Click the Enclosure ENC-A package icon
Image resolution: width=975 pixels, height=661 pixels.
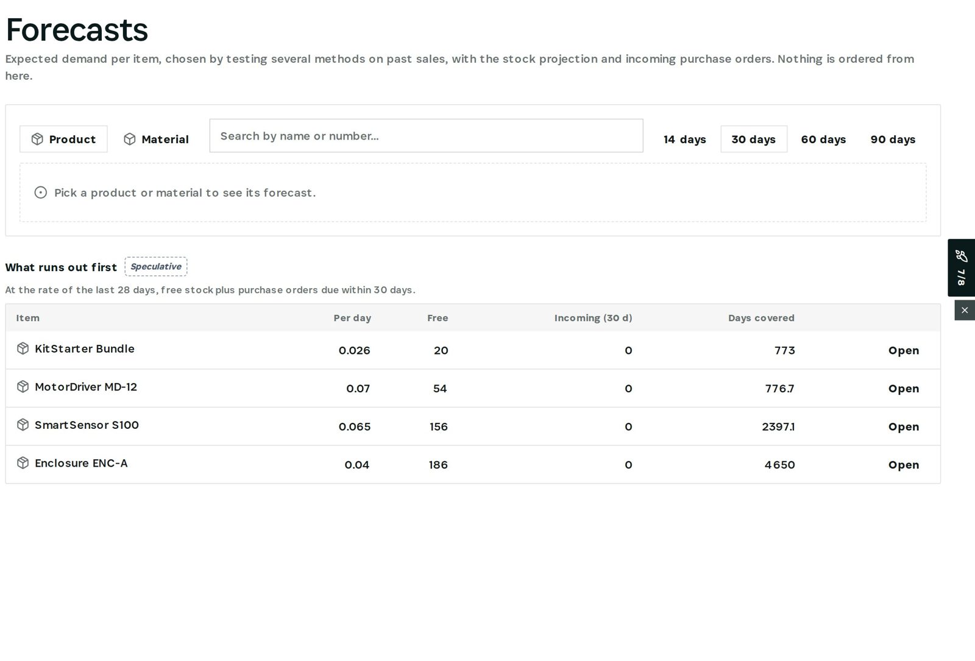tap(23, 463)
